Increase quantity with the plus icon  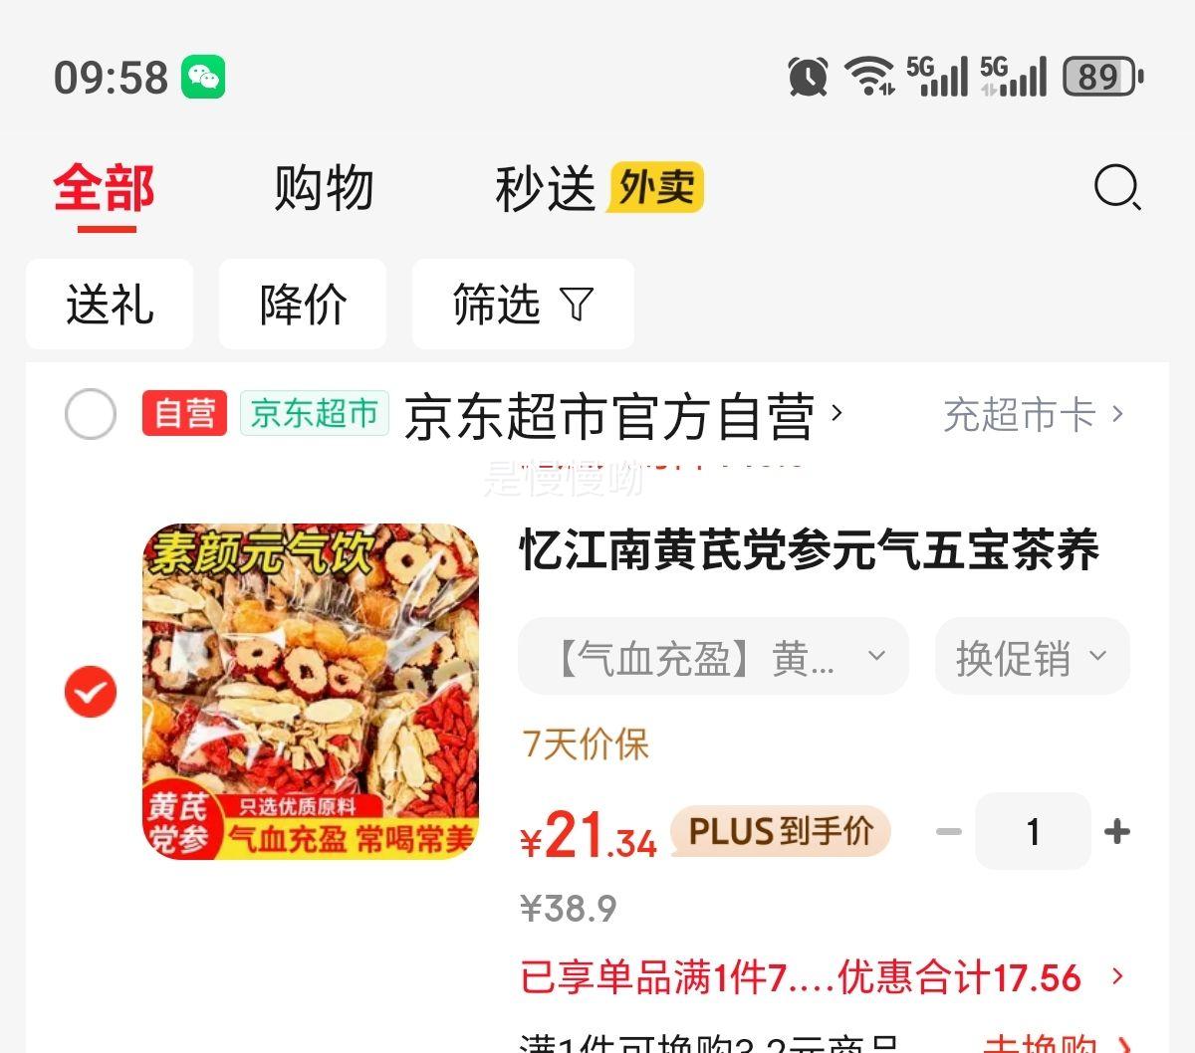(x=1117, y=831)
